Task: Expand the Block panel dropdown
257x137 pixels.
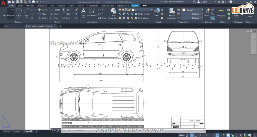Action: [160, 22]
